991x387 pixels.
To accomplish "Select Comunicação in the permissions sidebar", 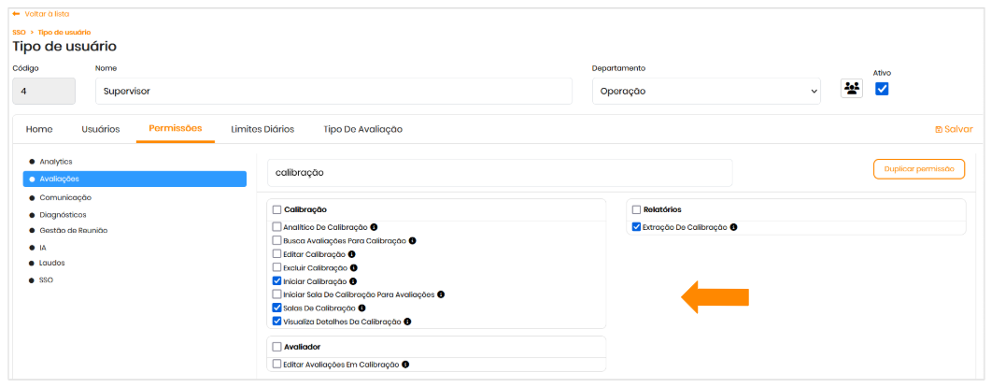I will point(65,198).
